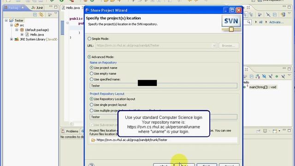Toggle Hide Local Types icon in Outline
Viewport: 295px width, 166px height.
[x=283, y=76]
